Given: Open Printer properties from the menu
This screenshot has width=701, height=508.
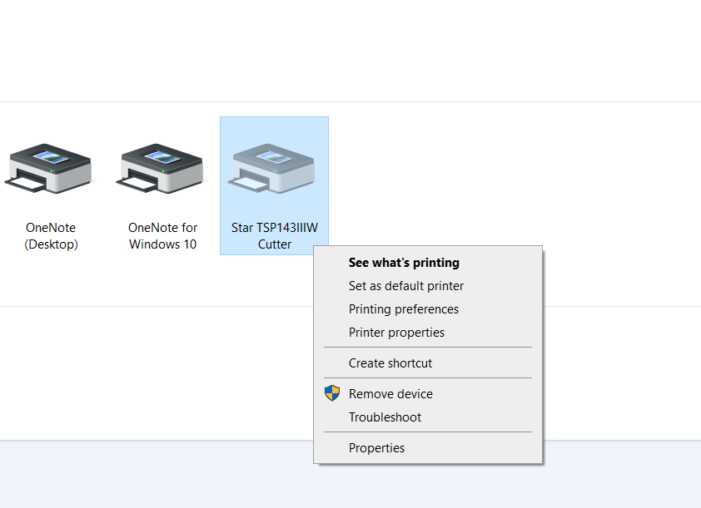Looking at the screenshot, I should click(428, 332).
